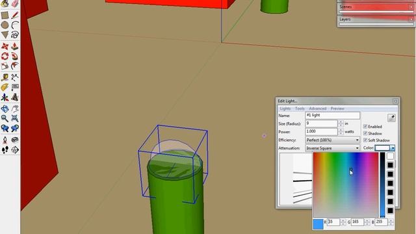Screen dimensions: 416x234
Task: Click the G value field
Action: (357, 222)
